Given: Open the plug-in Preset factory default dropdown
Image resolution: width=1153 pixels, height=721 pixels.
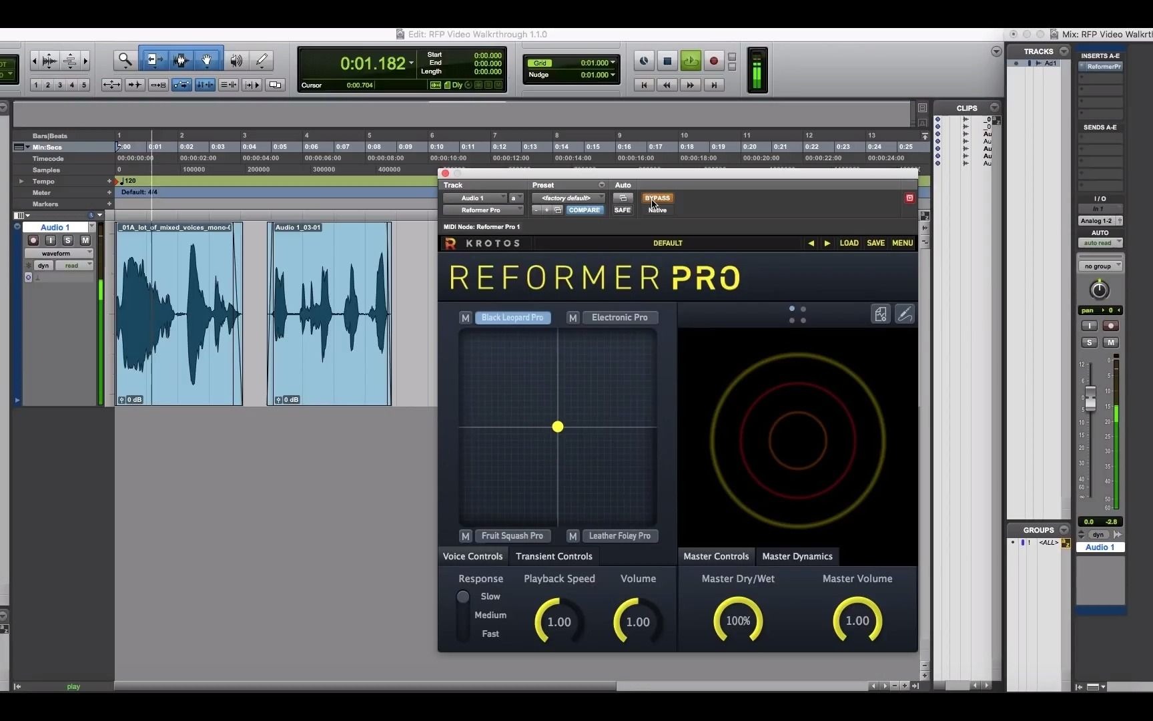Looking at the screenshot, I should pos(568,198).
